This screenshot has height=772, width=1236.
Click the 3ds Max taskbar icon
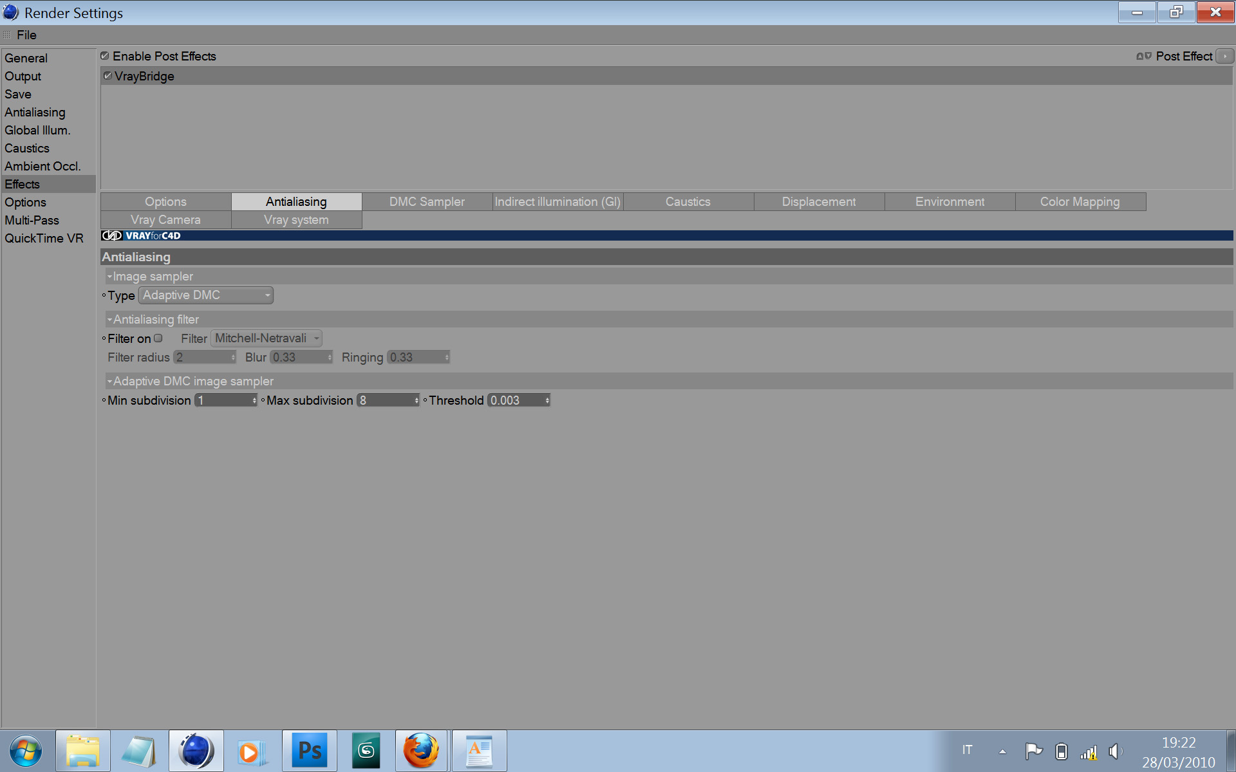coord(366,751)
